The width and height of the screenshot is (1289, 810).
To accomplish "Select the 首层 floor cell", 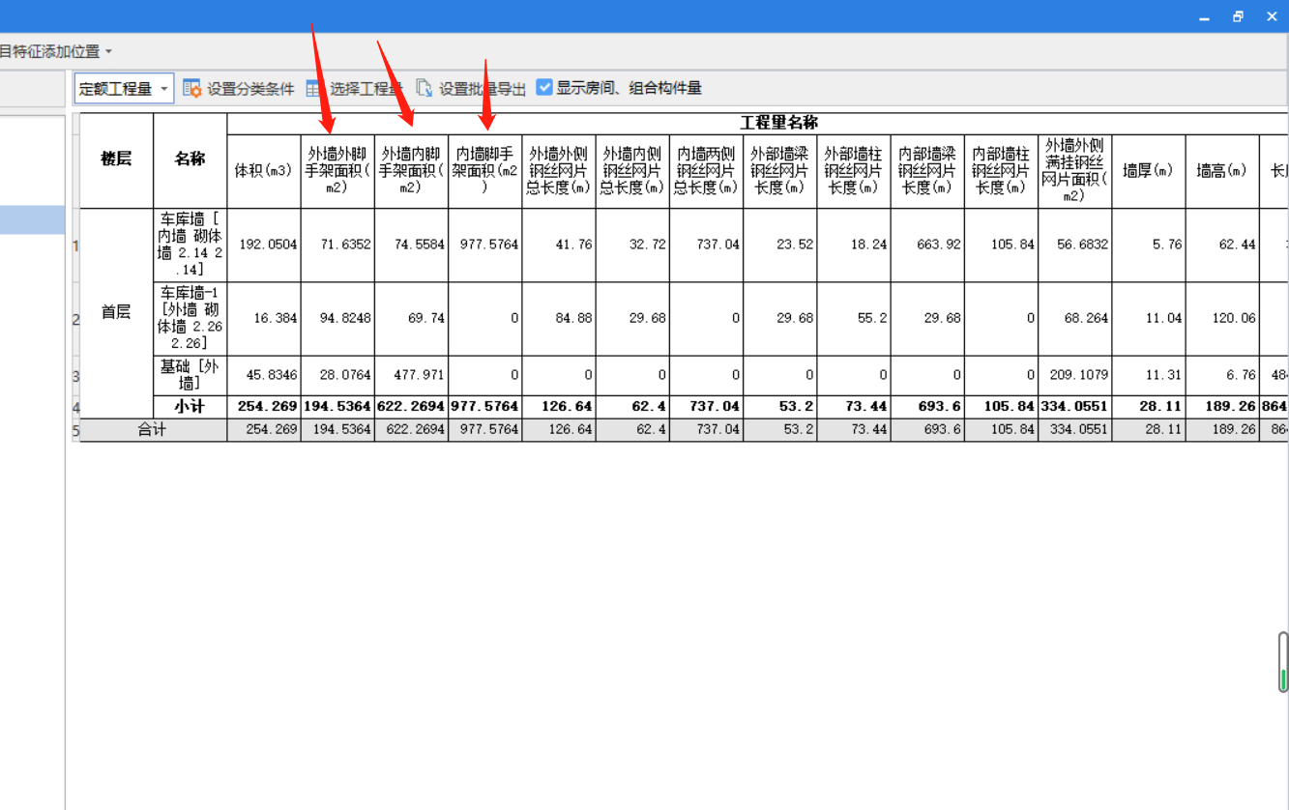I will pos(116,312).
